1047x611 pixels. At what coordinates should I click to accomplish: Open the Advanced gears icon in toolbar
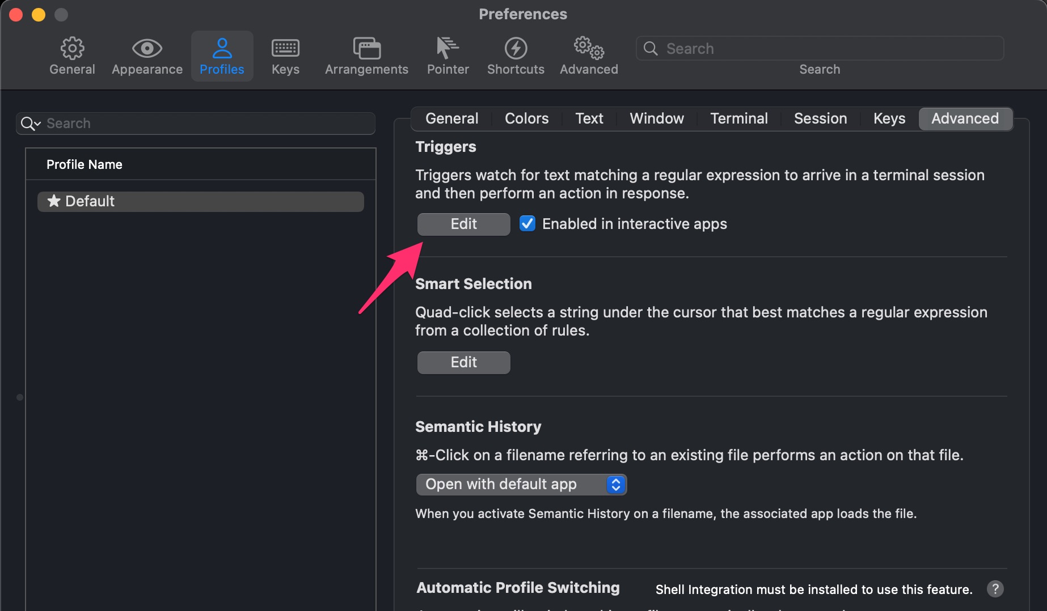coord(589,49)
